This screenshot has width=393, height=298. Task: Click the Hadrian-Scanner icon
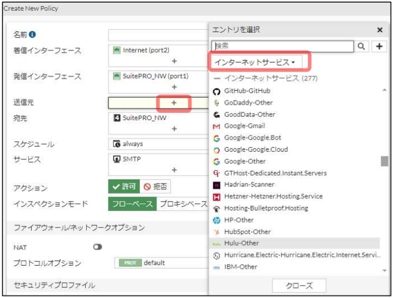[x=216, y=185]
